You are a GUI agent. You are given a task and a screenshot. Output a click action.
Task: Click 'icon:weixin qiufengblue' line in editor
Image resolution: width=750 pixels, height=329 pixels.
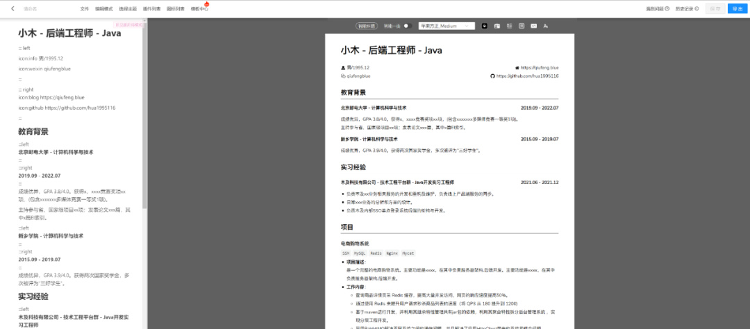44,69
